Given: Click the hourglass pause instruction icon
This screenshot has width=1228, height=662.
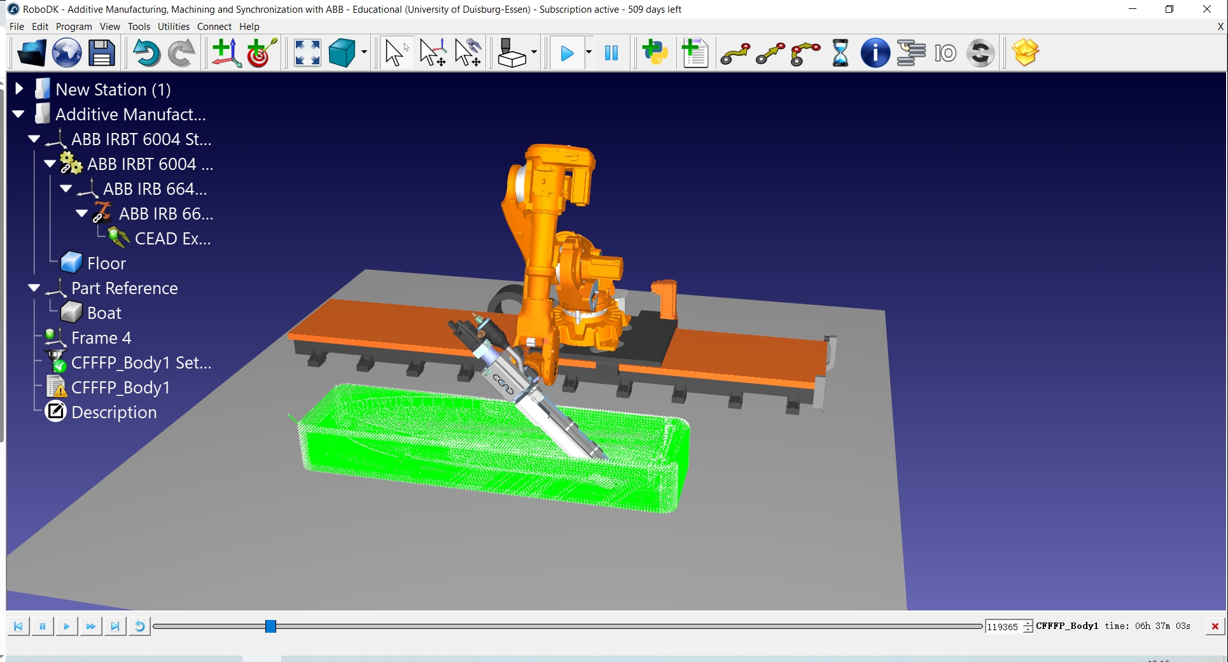Looking at the screenshot, I should point(840,53).
